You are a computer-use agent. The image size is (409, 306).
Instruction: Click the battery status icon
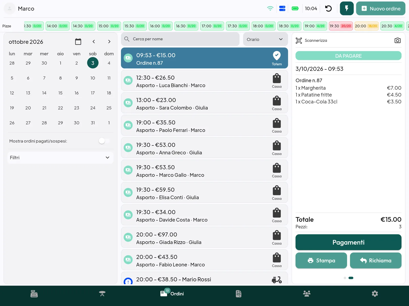point(295,8)
